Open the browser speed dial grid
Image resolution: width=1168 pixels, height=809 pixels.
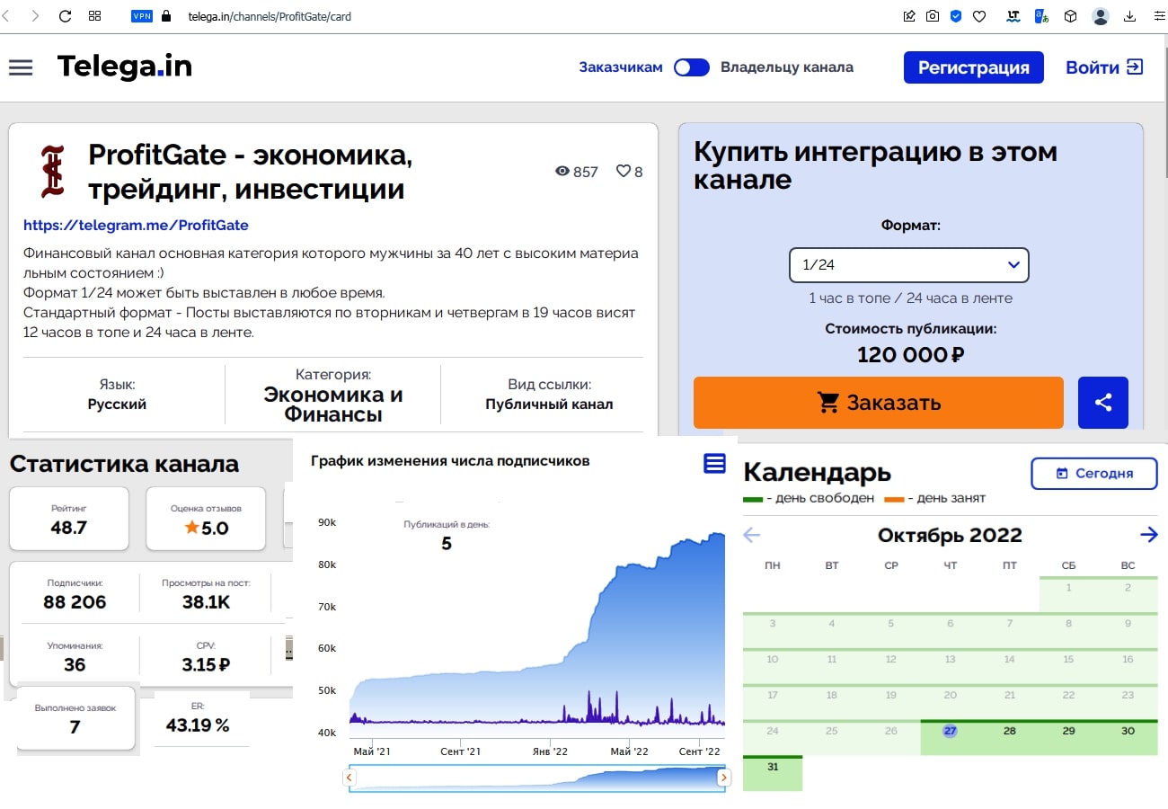pyautogui.click(x=95, y=16)
